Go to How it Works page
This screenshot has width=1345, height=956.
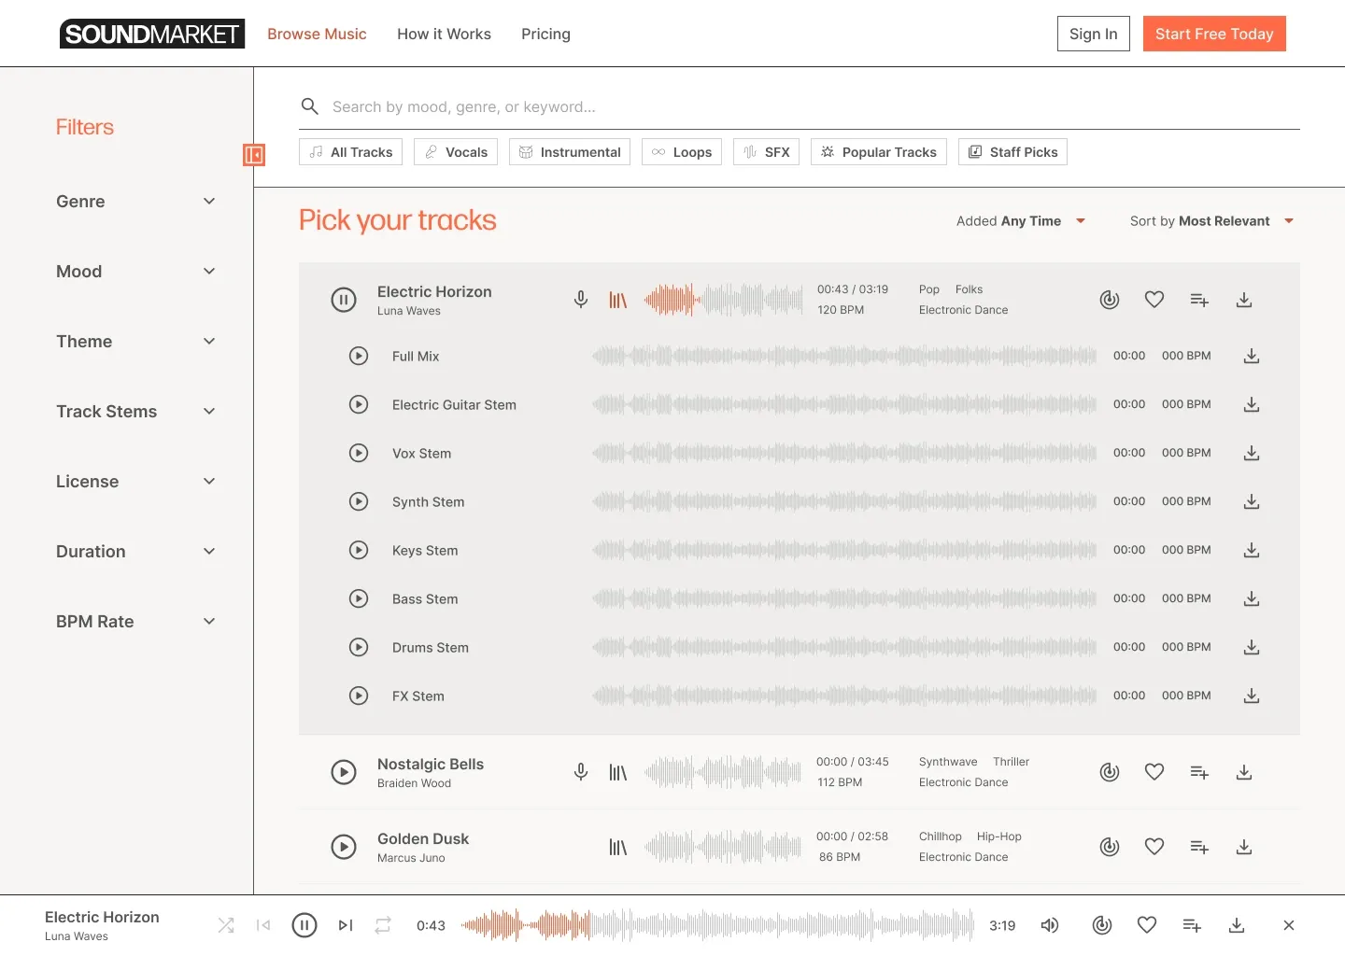(444, 34)
